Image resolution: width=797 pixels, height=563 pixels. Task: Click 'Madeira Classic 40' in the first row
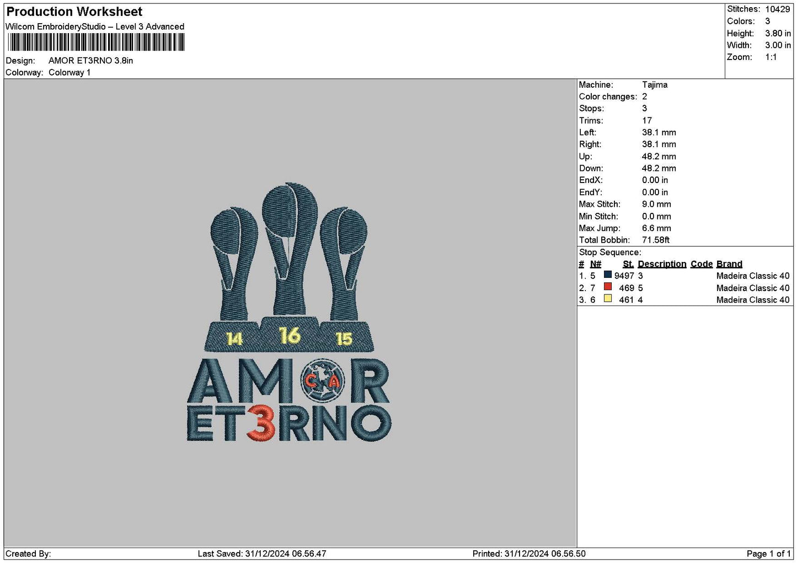(x=753, y=276)
